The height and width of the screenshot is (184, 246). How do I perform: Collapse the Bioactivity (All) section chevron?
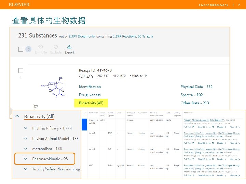(17, 116)
